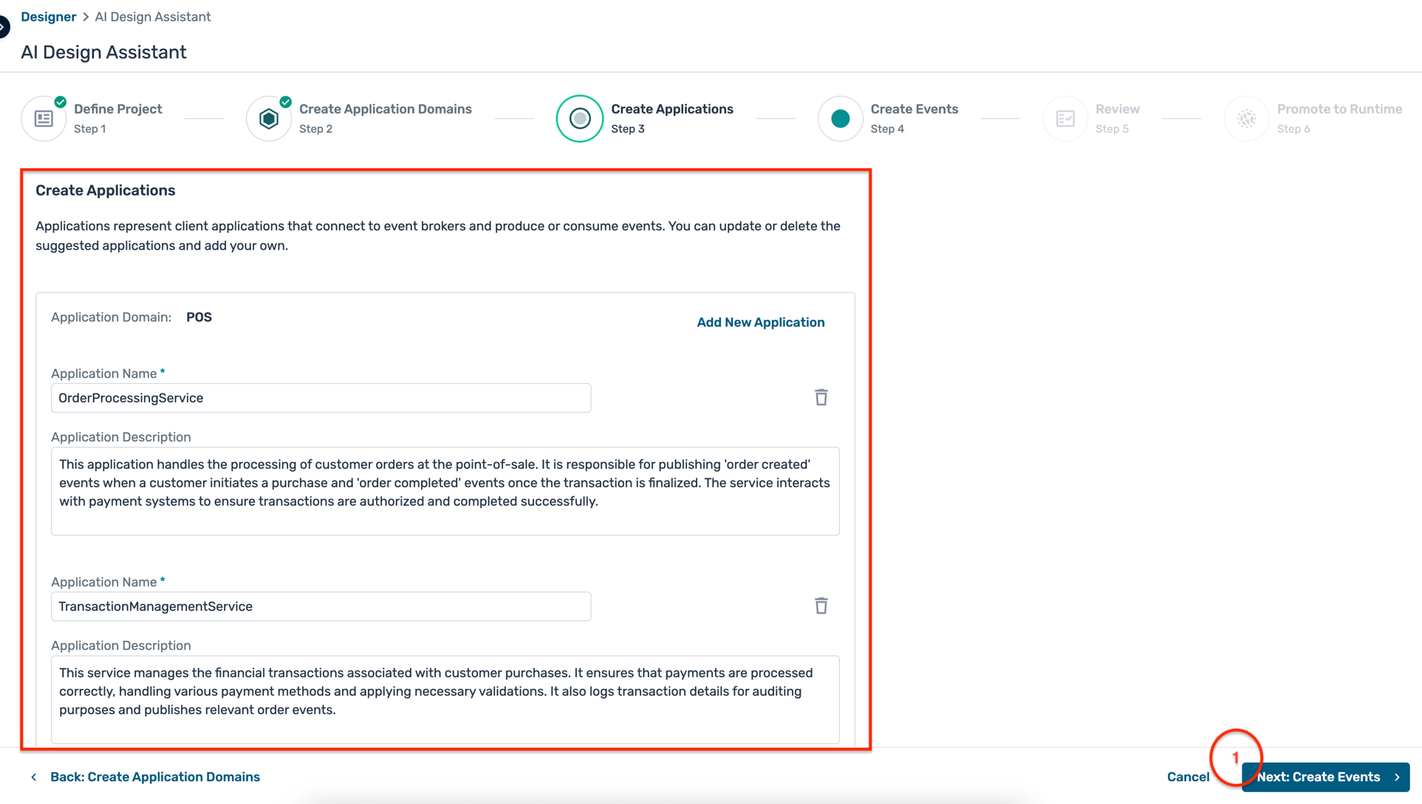
Task: Click the Promote to Runtime step icon
Action: pos(1247,118)
